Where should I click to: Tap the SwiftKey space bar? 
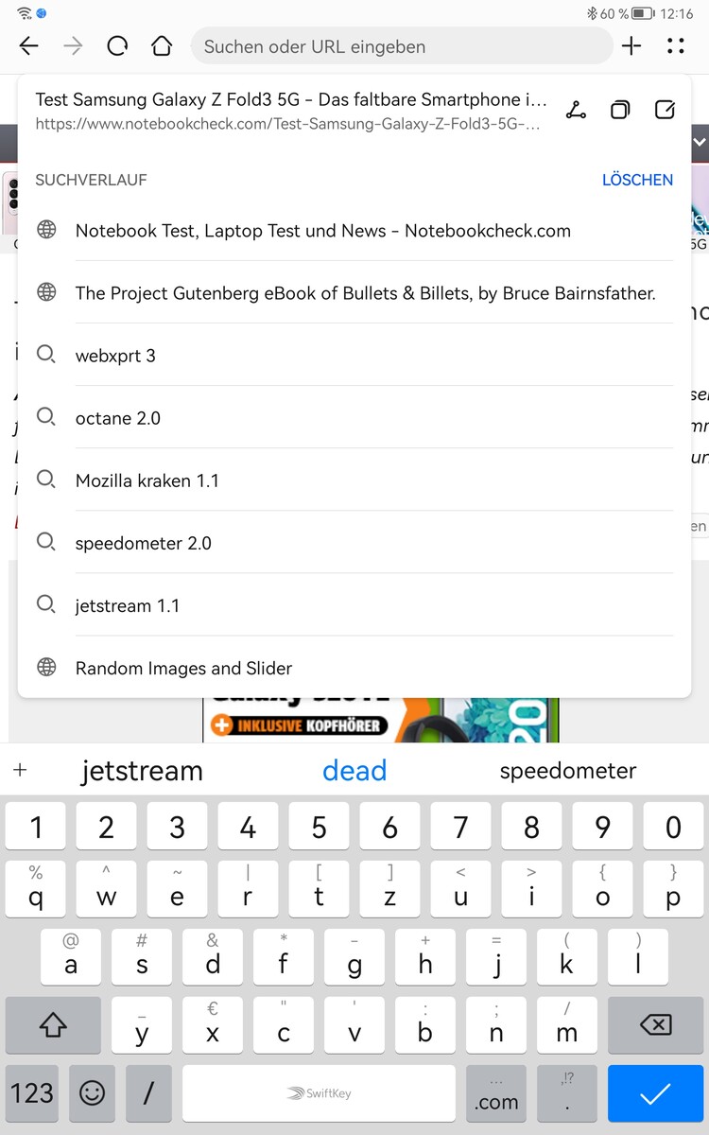click(x=319, y=1093)
